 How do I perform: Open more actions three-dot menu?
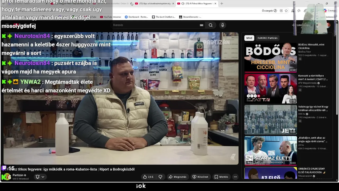click(x=235, y=177)
